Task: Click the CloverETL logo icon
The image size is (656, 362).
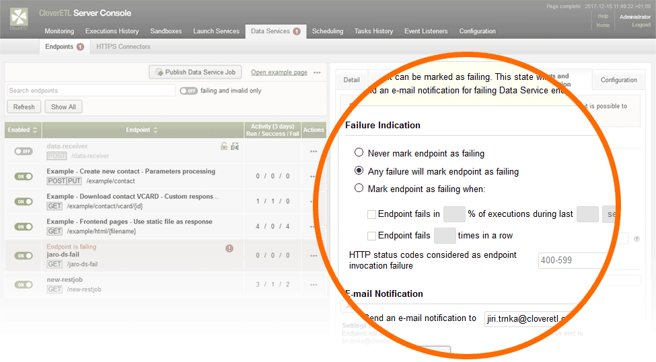Action: 19,17
